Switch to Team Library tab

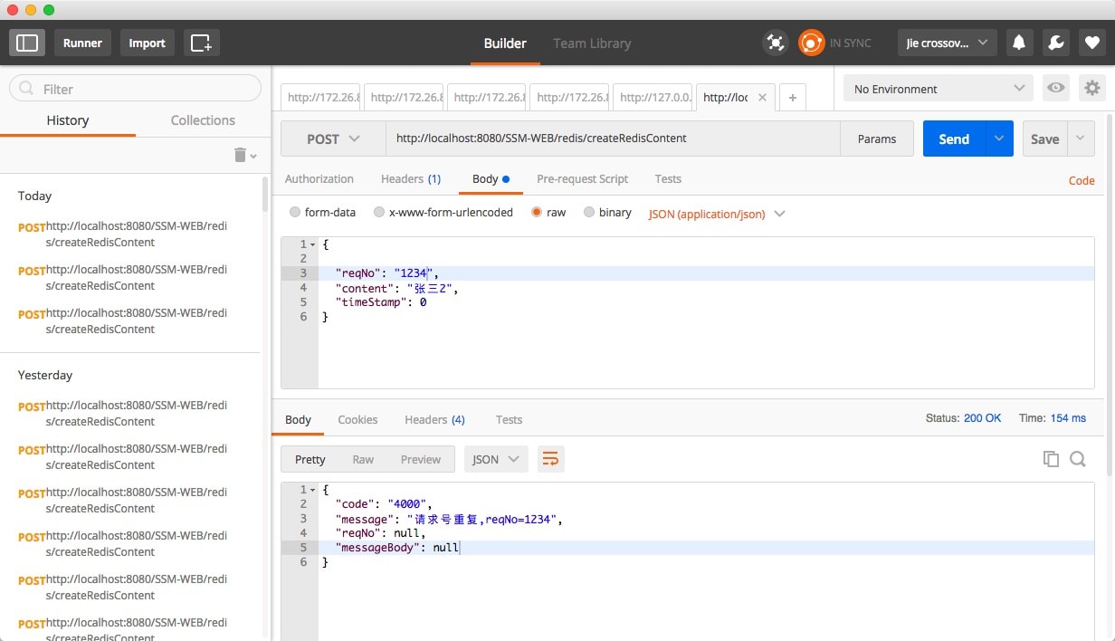(592, 43)
